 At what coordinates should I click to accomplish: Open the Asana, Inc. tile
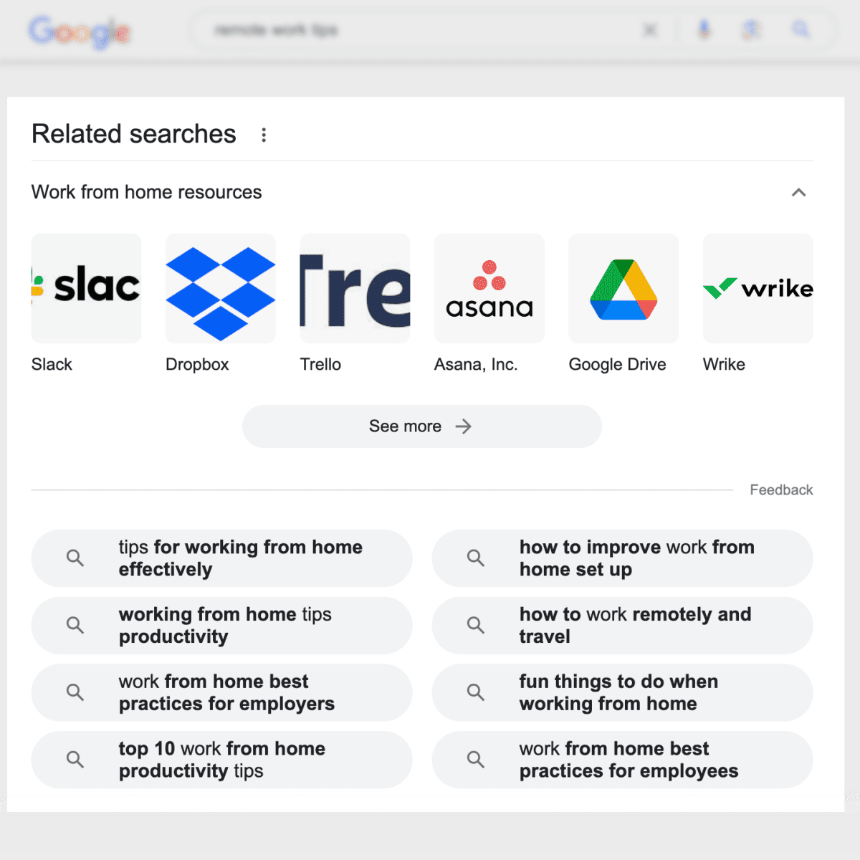[x=489, y=288]
